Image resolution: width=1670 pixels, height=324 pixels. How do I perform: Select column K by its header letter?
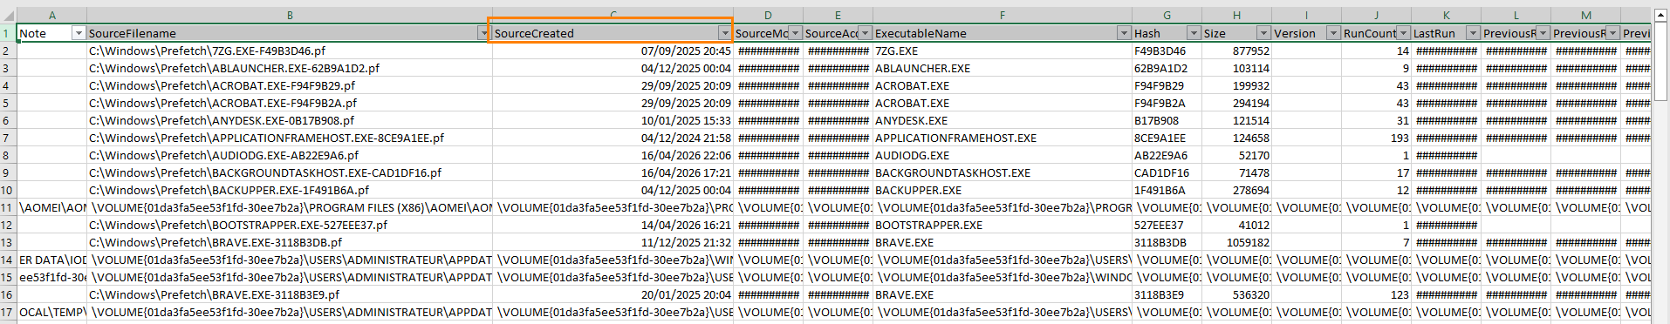pos(1447,16)
